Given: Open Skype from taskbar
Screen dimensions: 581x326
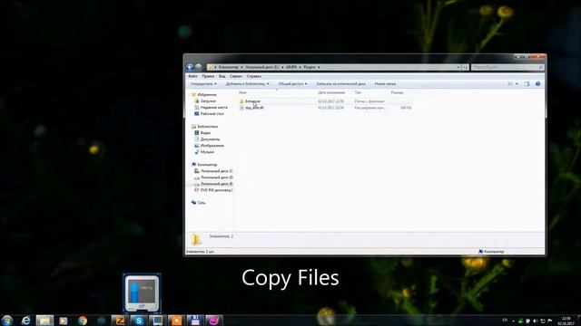Looking at the screenshot, I should pos(139,321).
